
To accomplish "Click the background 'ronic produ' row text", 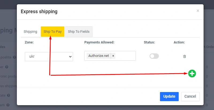I will [8, 76].
